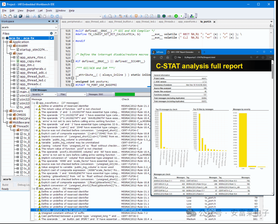Click the workspace Files gear settings icon

tap(51, 33)
